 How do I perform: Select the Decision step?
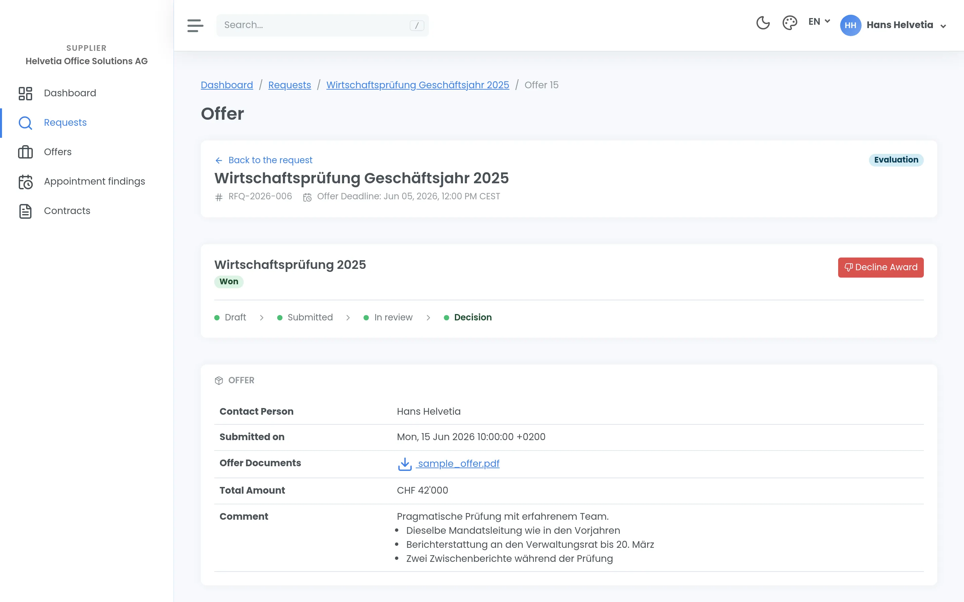click(468, 317)
